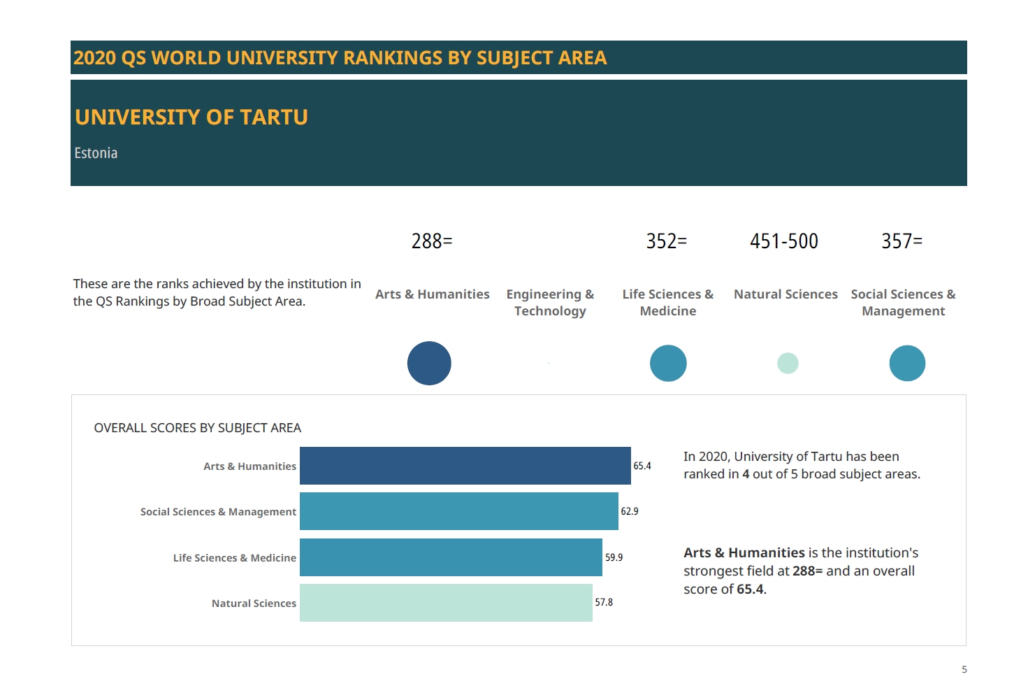Click the Estonia country label

(x=96, y=153)
